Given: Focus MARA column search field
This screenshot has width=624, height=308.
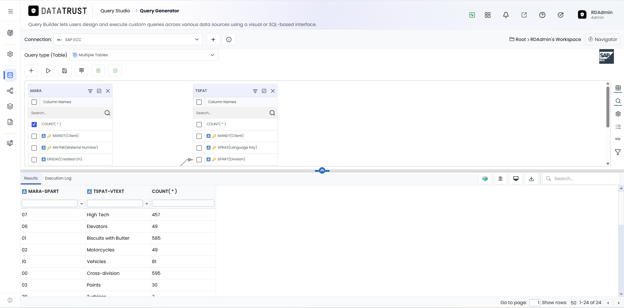Looking at the screenshot, I should [67, 113].
